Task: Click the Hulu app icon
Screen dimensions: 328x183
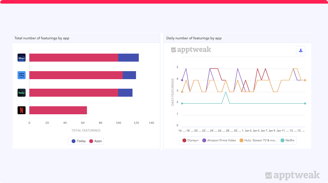Action: click(21, 93)
